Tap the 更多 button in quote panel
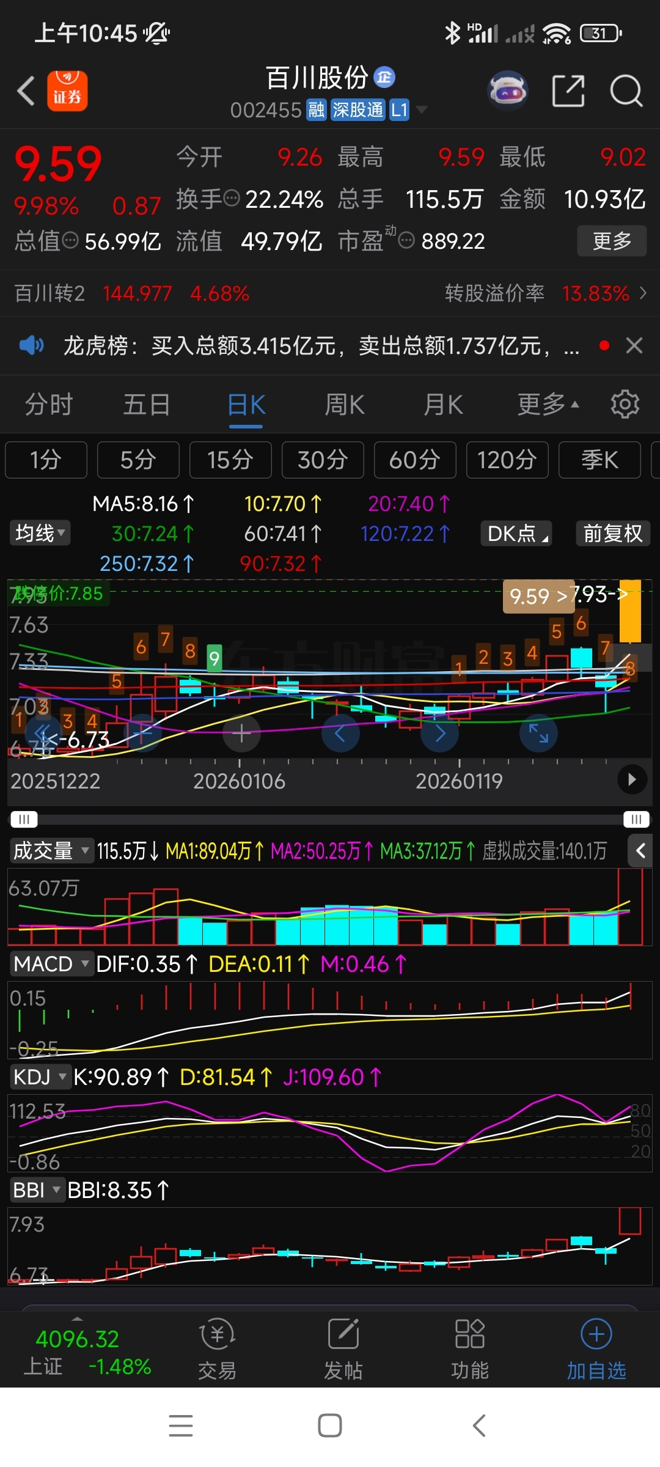Screen dimensions: 660x1467 point(612,241)
